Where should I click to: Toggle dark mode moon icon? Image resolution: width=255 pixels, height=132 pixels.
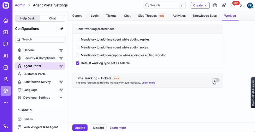[242, 5]
